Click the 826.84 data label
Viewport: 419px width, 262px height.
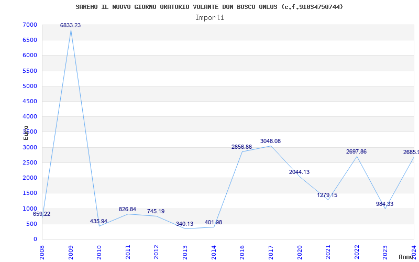127,209
